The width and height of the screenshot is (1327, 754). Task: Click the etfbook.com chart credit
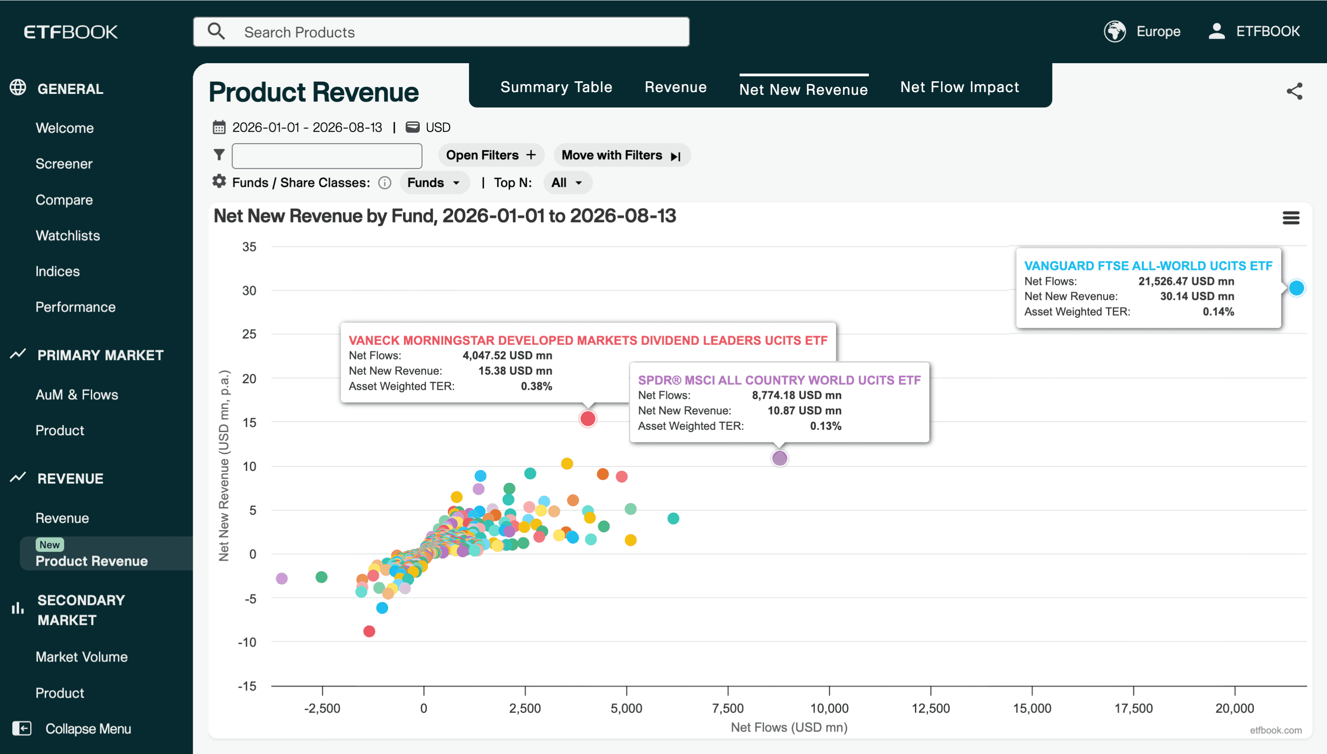tap(1276, 730)
